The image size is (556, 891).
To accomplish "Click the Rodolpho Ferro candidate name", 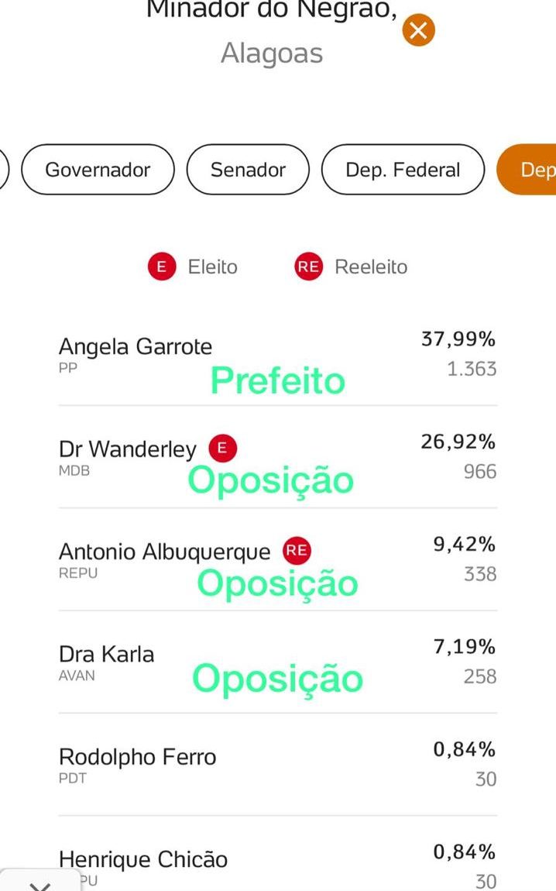I will coord(138,757).
